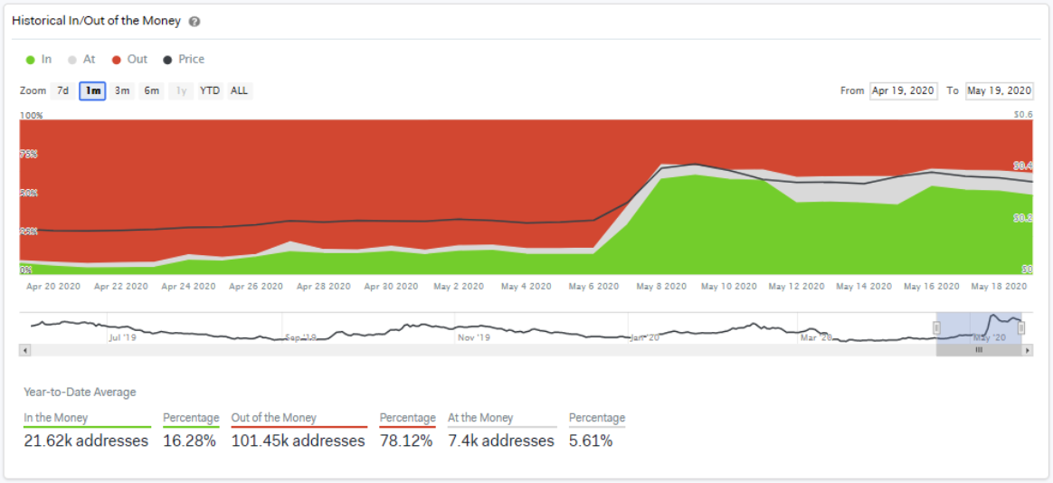1053x483 pixels.
Task: Click the scrollbar thumb below navigator
Action: point(978,350)
